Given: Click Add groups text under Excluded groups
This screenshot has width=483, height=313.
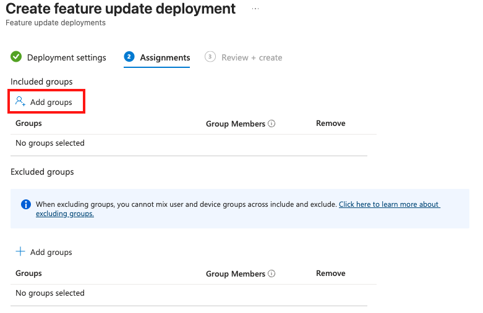Looking at the screenshot, I should (51, 252).
